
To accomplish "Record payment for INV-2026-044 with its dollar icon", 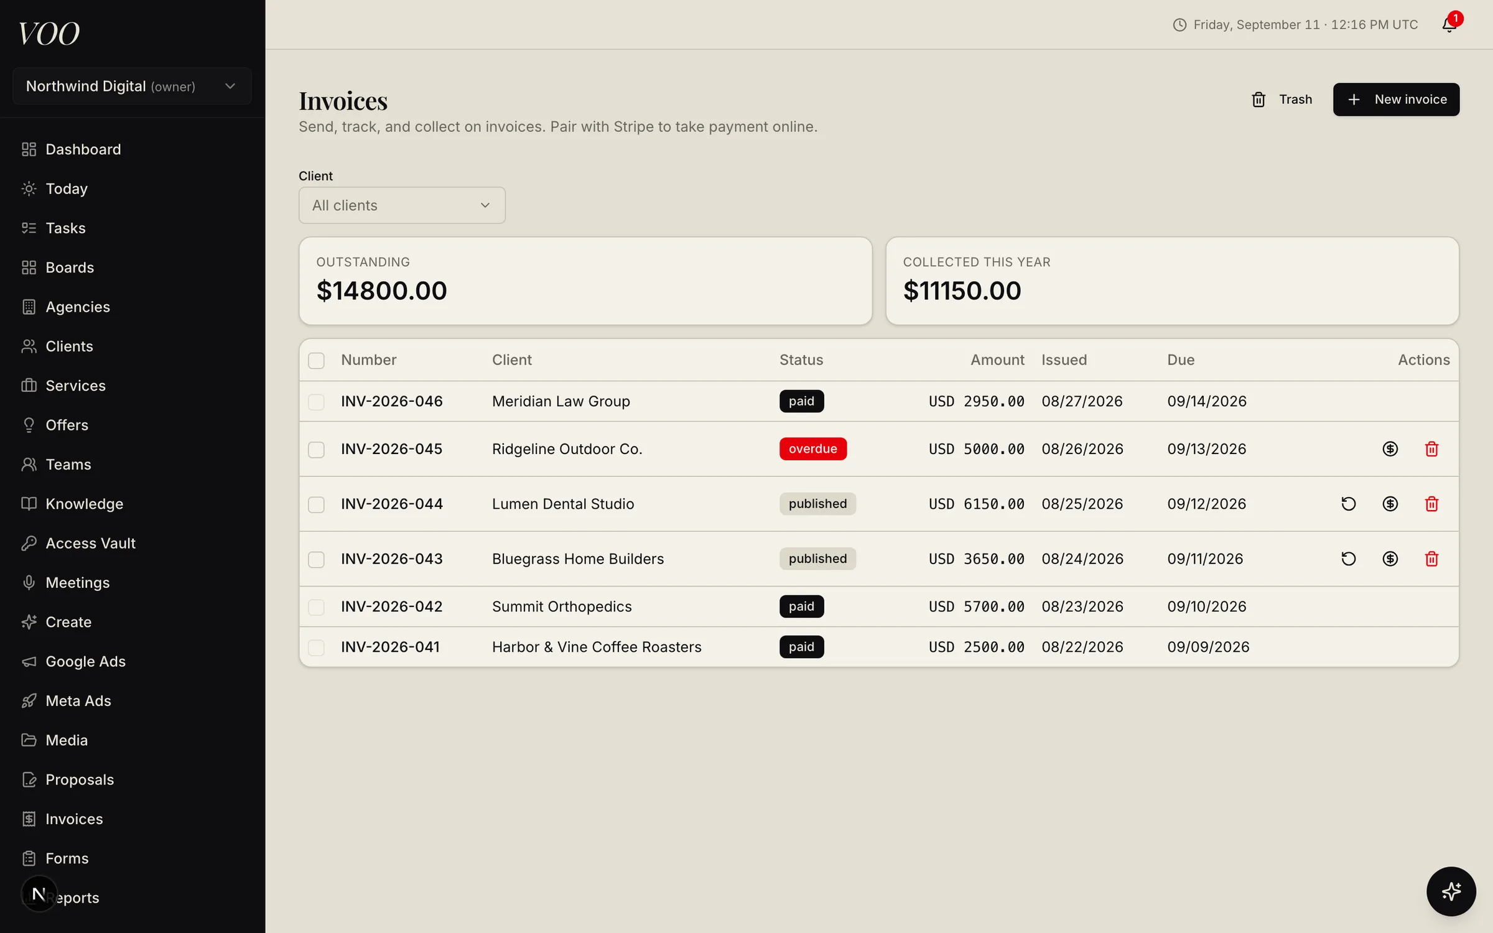I will tap(1390, 504).
